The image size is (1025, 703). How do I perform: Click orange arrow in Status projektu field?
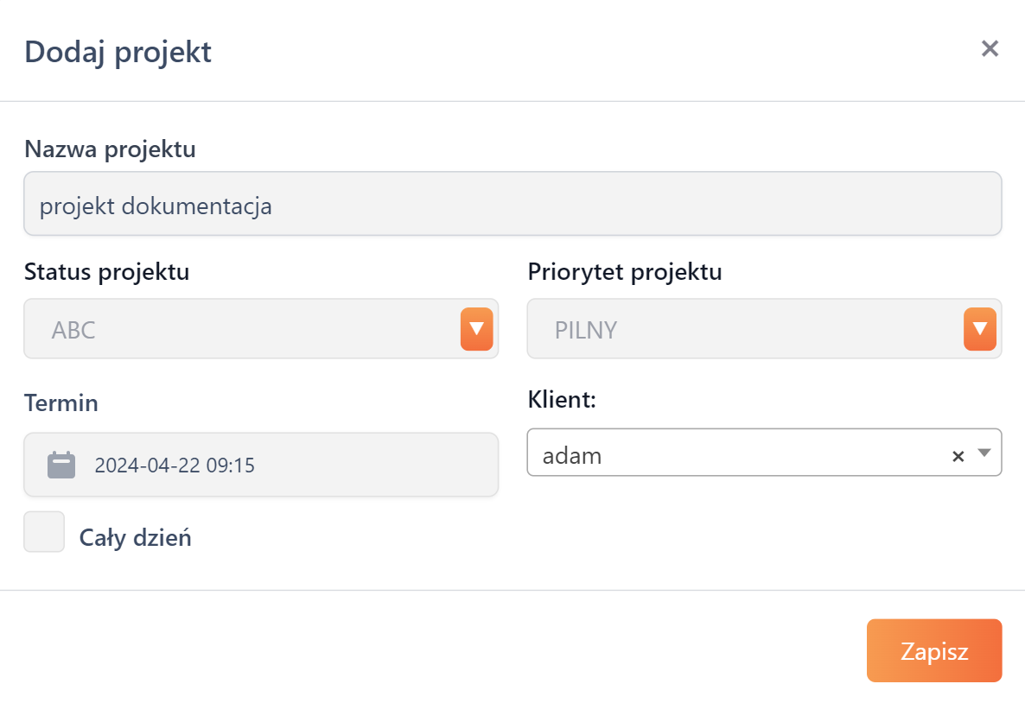[x=476, y=329]
